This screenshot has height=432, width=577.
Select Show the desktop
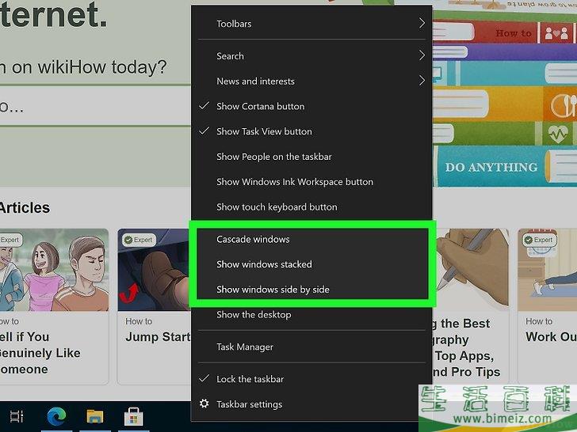click(x=311, y=315)
